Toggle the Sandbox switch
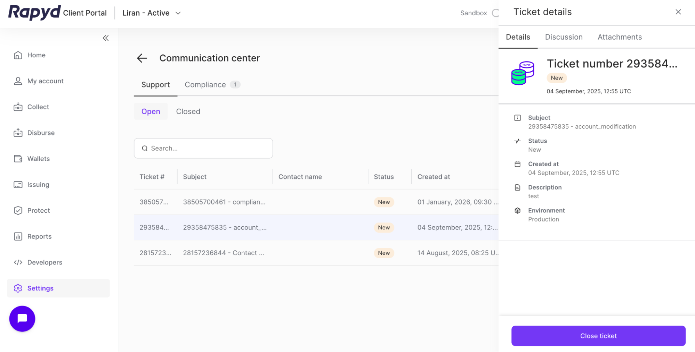This screenshot has width=695, height=352. pyautogui.click(x=495, y=13)
